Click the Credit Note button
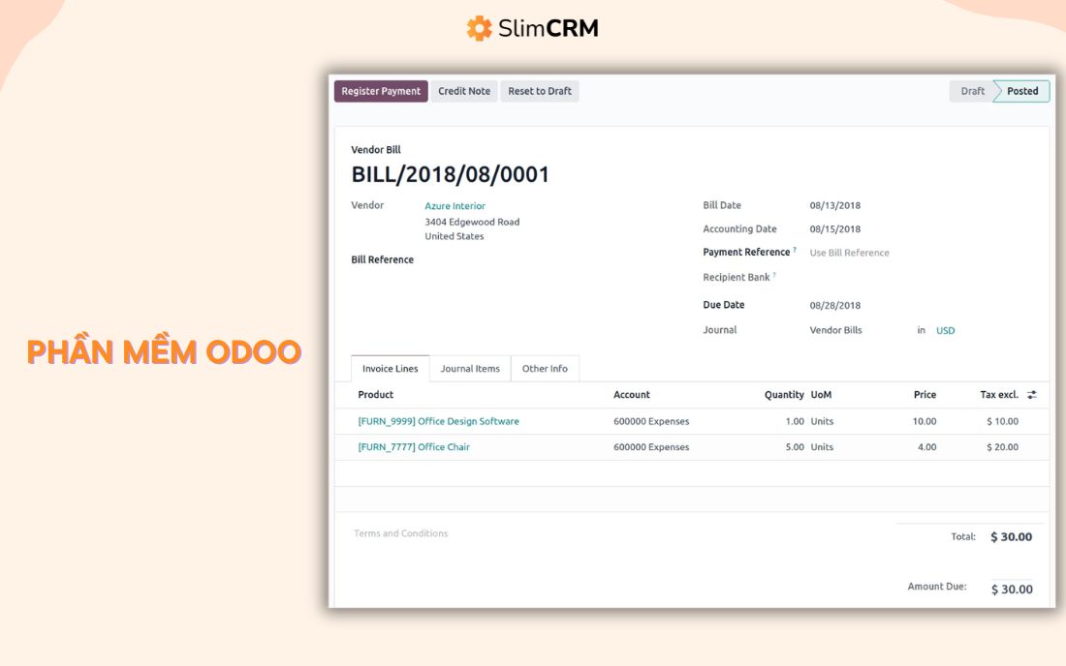Screen dimensions: 1066x666 click(464, 91)
